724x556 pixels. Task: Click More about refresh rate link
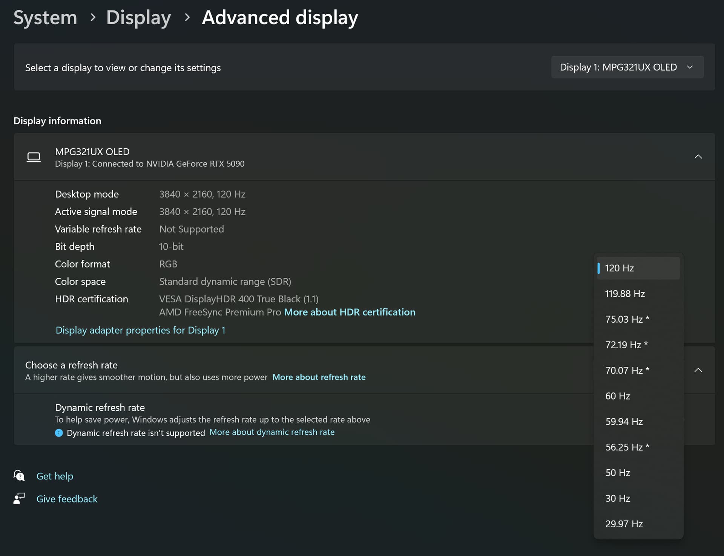[319, 377]
